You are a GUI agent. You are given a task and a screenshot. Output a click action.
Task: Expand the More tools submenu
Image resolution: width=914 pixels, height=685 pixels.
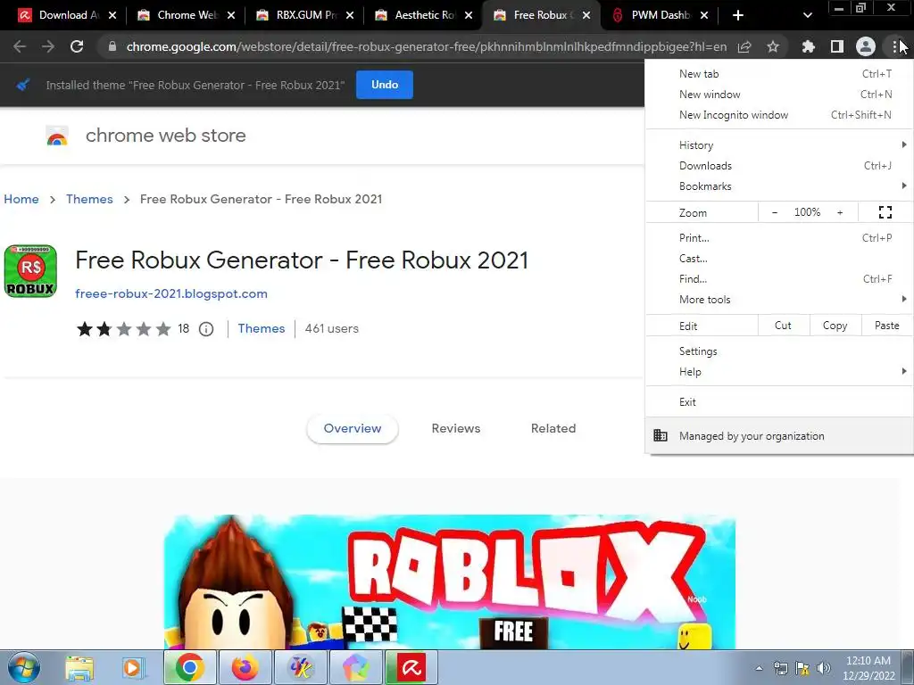coord(778,300)
